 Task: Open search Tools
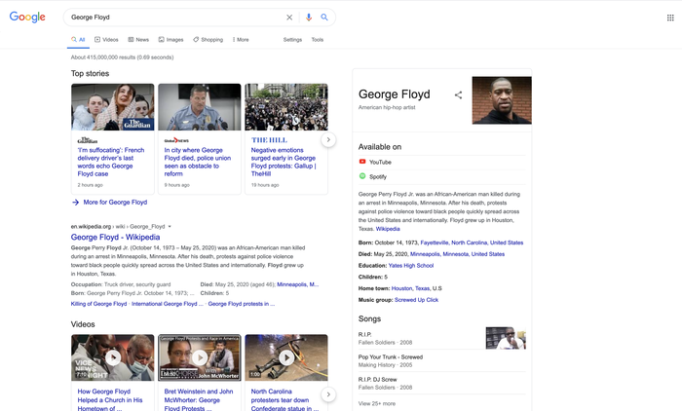pos(317,40)
